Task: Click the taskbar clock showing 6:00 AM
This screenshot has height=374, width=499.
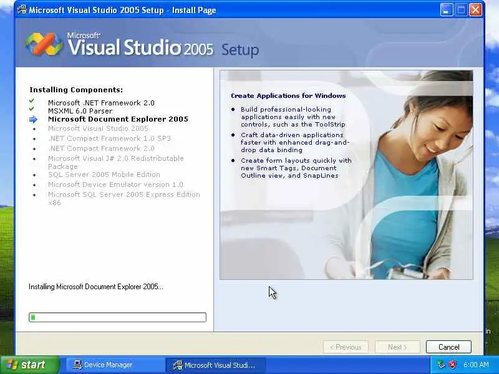Action: pyautogui.click(x=476, y=365)
